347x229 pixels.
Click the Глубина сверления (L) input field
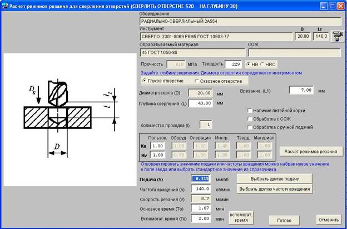[201, 103]
